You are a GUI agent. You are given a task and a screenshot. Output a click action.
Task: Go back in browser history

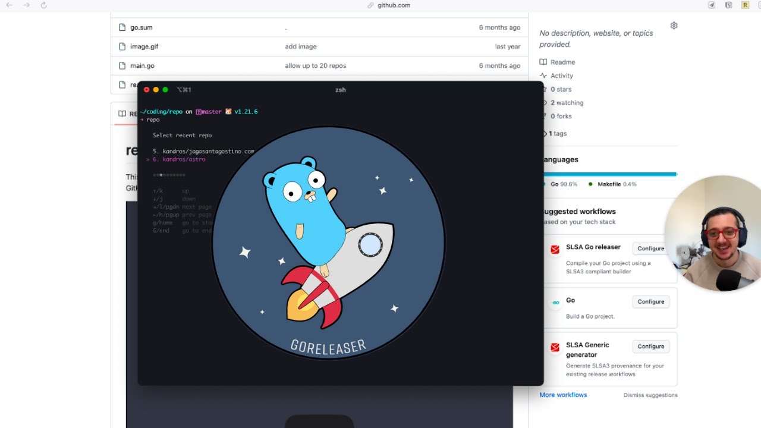10,5
